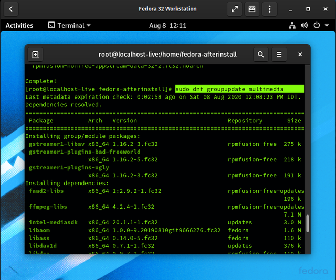Click the Package column header
The height and width of the screenshot is (280, 336).
point(41,121)
